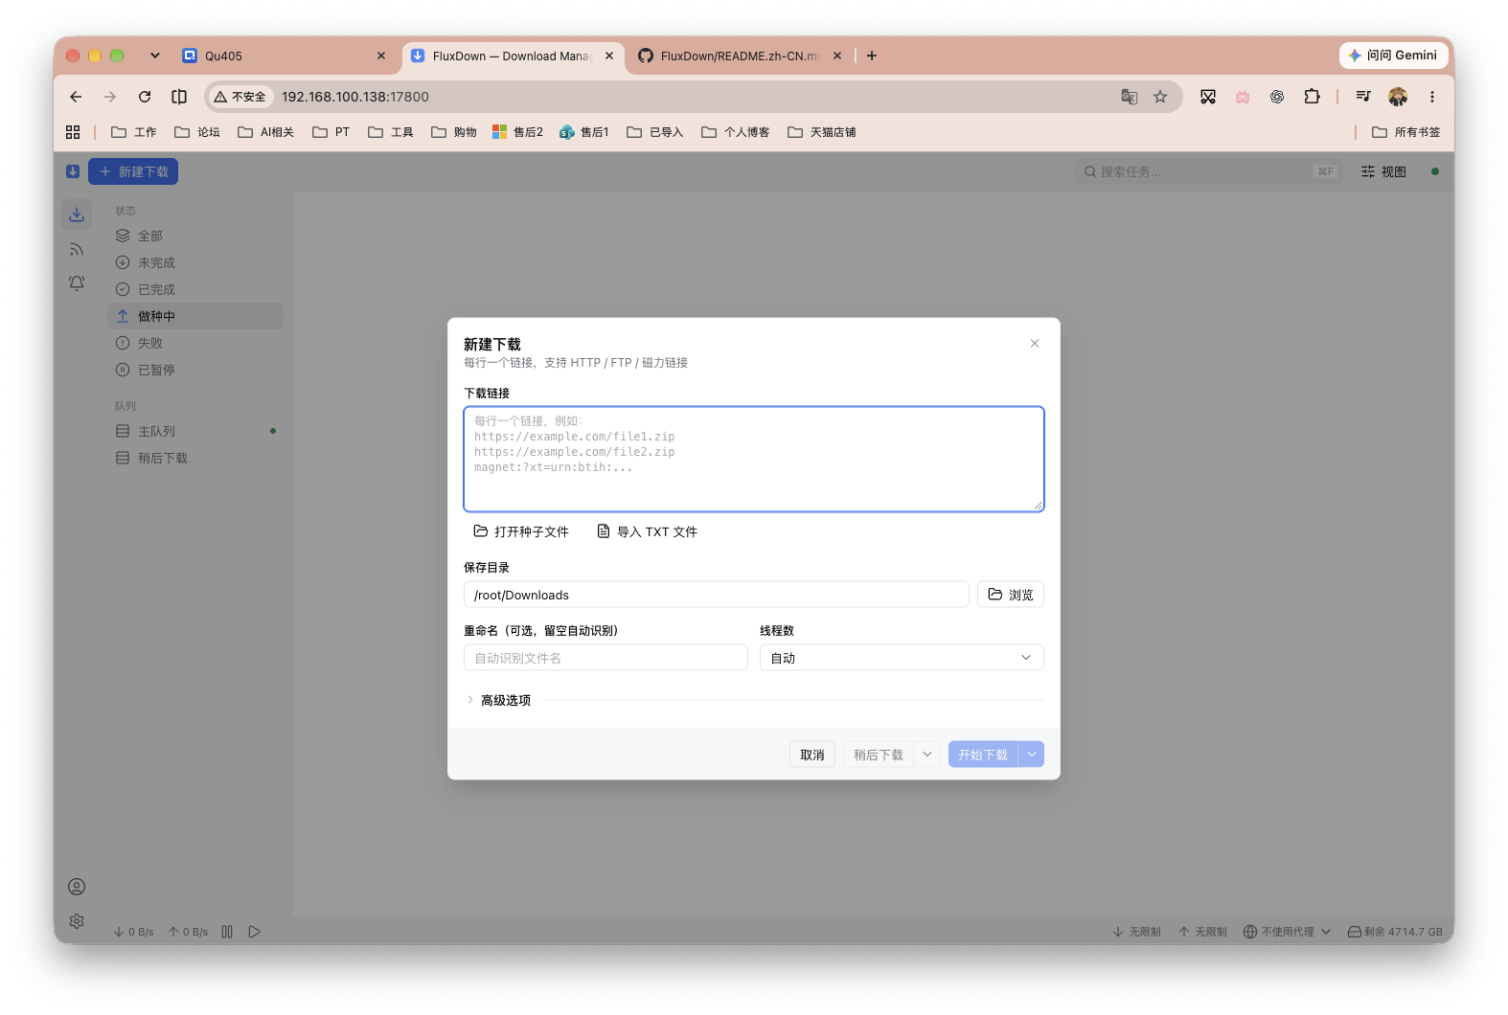Screen dimensions: 1508x1015
Task: Click the 重命名 filename input field
Action: [x=605, y=658]
